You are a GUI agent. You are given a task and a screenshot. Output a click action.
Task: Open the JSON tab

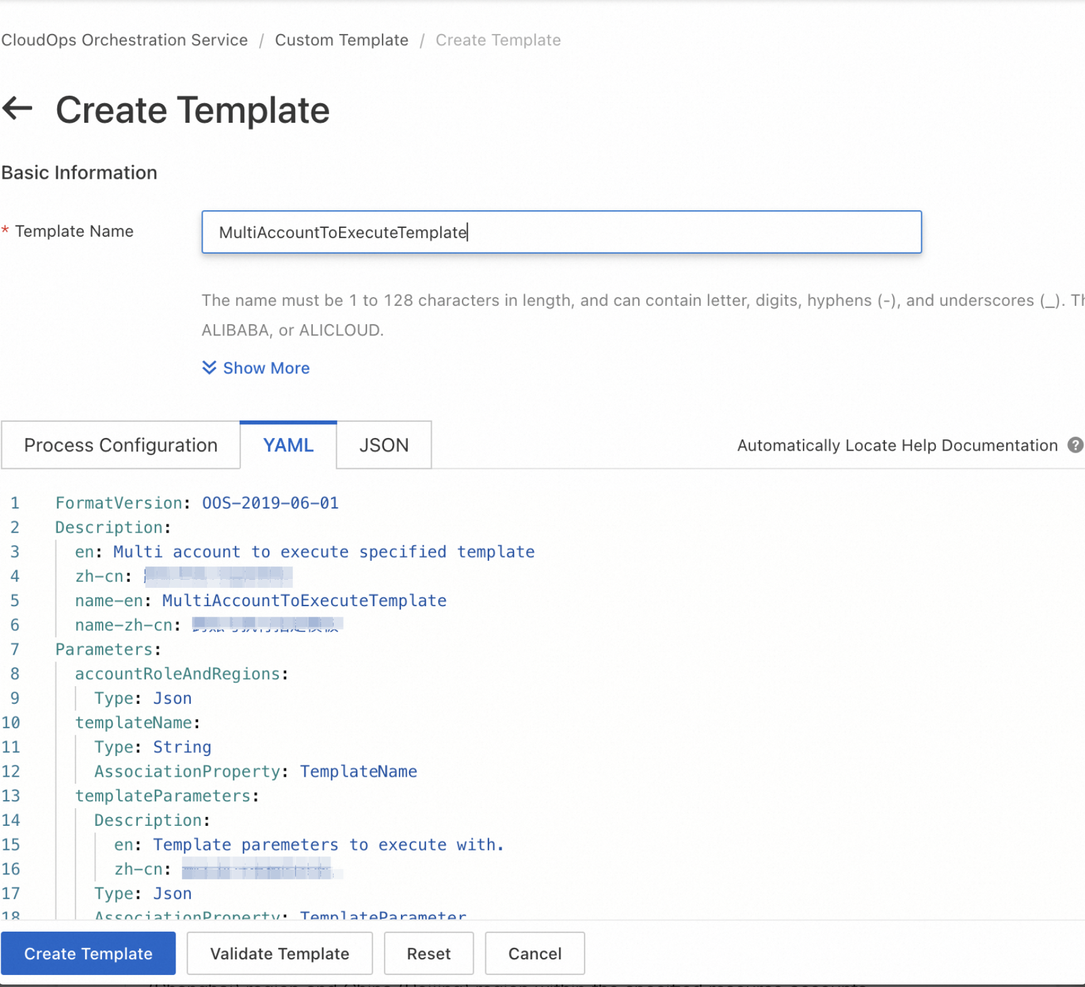[384, 445]
